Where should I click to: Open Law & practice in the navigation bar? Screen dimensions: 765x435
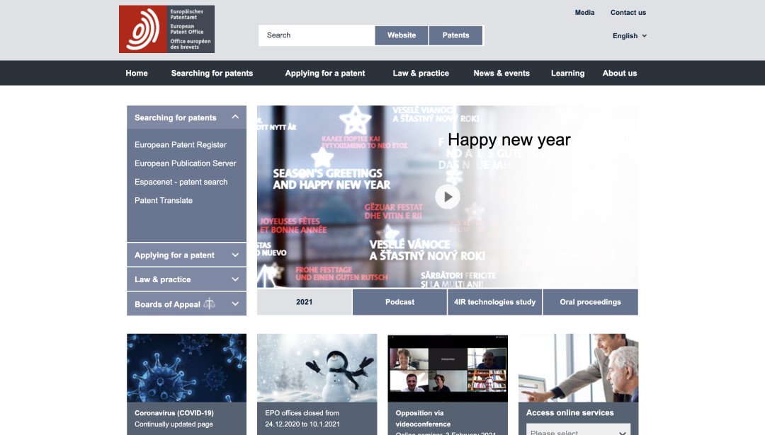click(x=421, y=73)
